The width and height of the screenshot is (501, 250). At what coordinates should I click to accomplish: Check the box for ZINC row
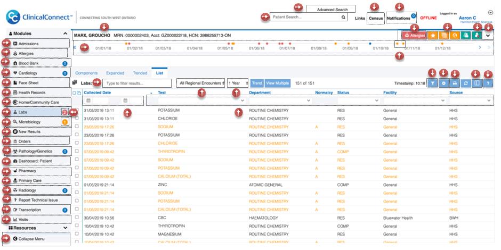tap(77, 184)
